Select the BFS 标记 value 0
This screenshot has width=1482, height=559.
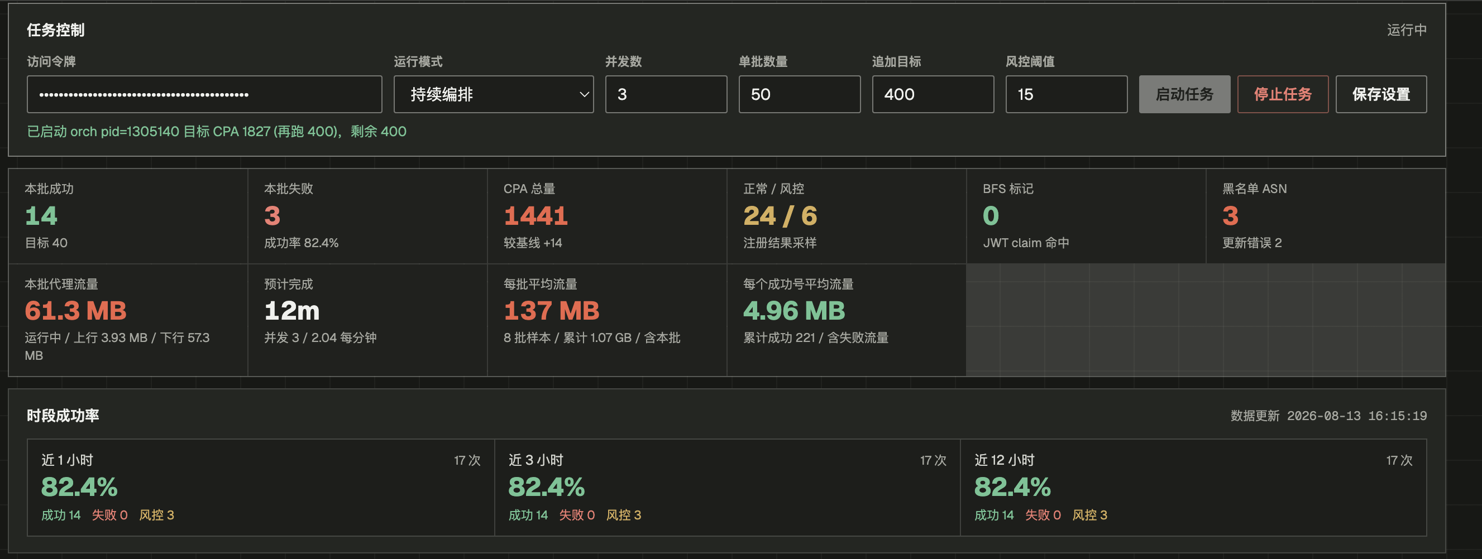click(x=991, y=216)
